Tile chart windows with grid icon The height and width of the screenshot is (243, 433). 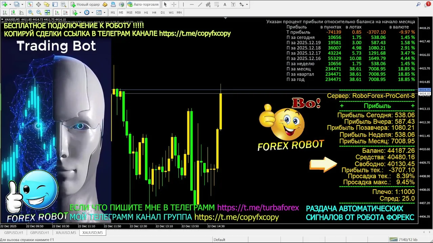coord(47,12)
